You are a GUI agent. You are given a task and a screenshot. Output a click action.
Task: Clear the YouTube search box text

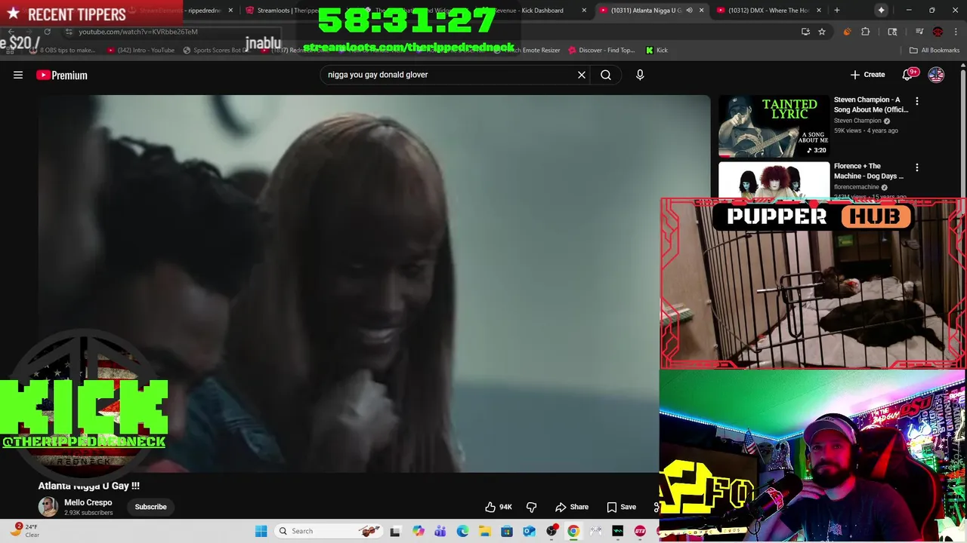582,75
